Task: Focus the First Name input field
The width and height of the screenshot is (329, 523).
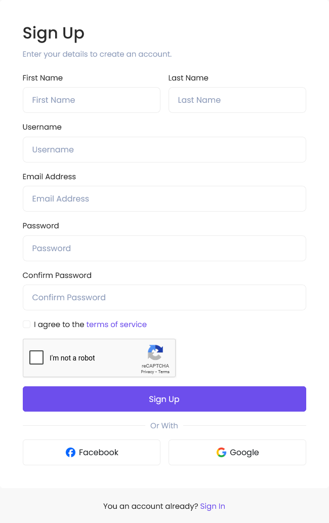Action: click(92, 100)
